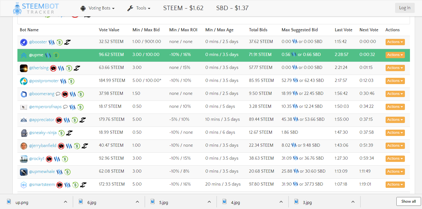Expand Actions in the @appreciator row
Image resolution: width=422 pixels, height=209 pixels.
point(395,120)
